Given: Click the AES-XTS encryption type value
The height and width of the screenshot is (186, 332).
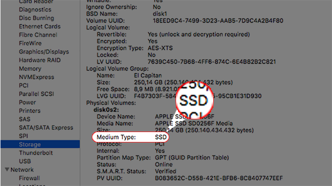Looking at the screenshot, I should [160, 49].
